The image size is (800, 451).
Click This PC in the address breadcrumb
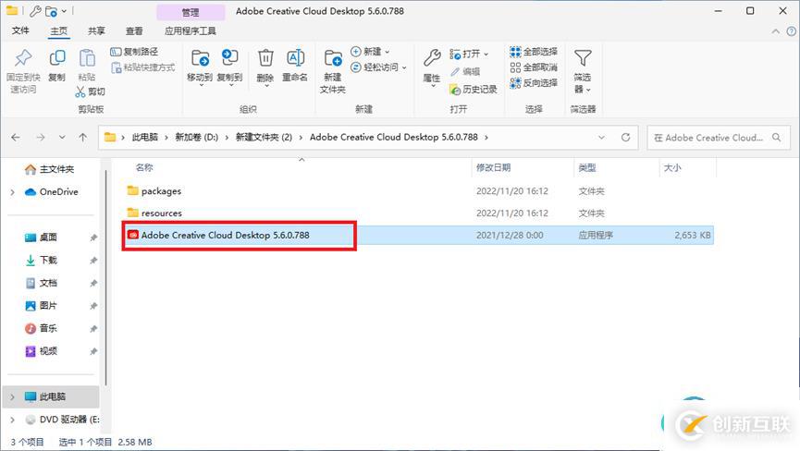145,137
